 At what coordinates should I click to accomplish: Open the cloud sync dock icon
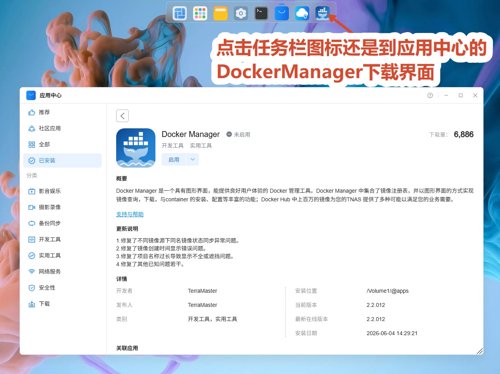302,13
